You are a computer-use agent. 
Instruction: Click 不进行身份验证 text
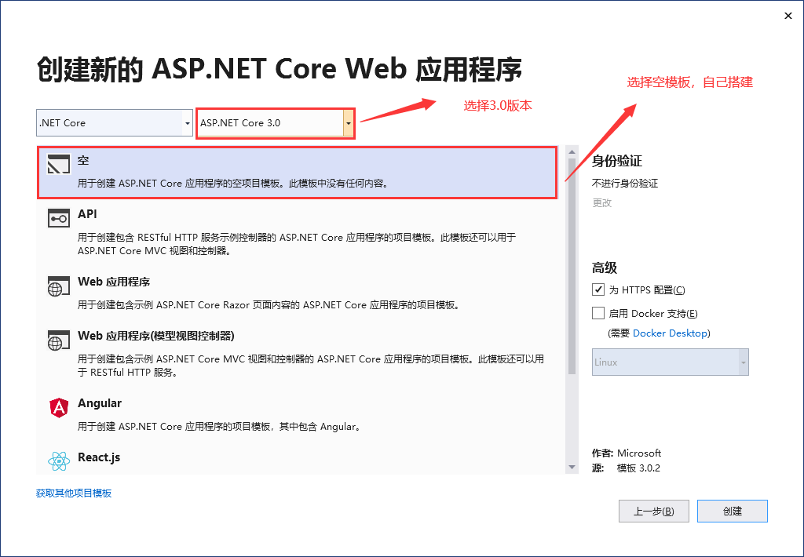tap(625, 184)
